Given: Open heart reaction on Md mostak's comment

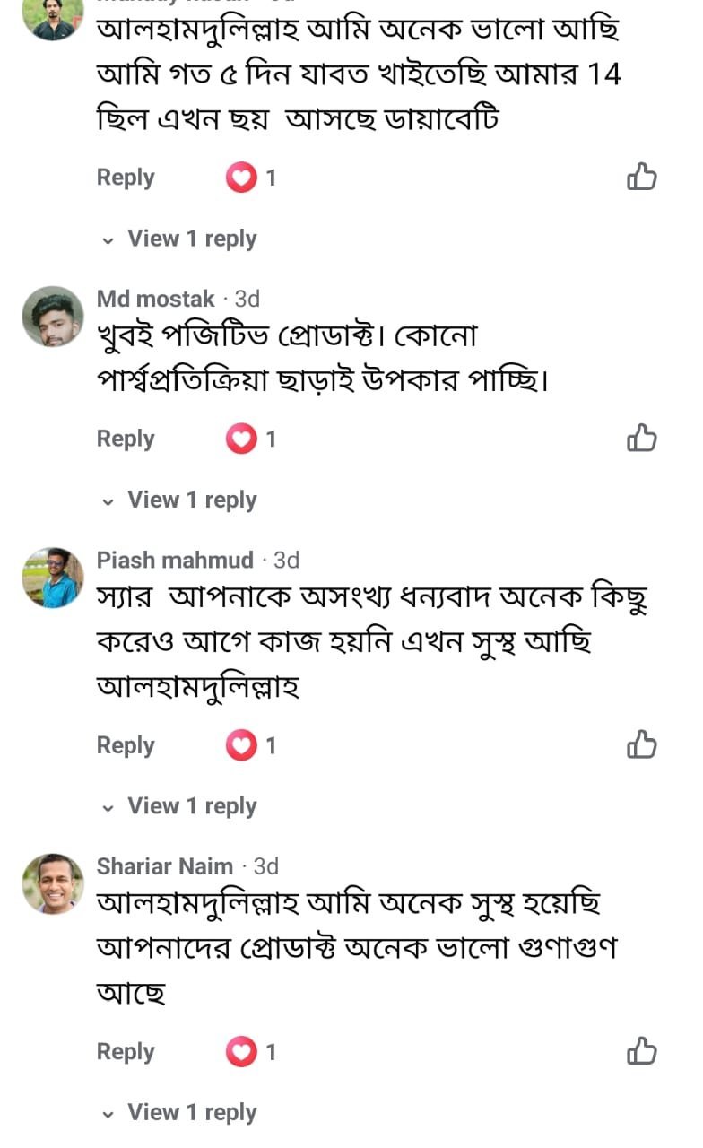Looking at the screenshot, I should 241,439.
